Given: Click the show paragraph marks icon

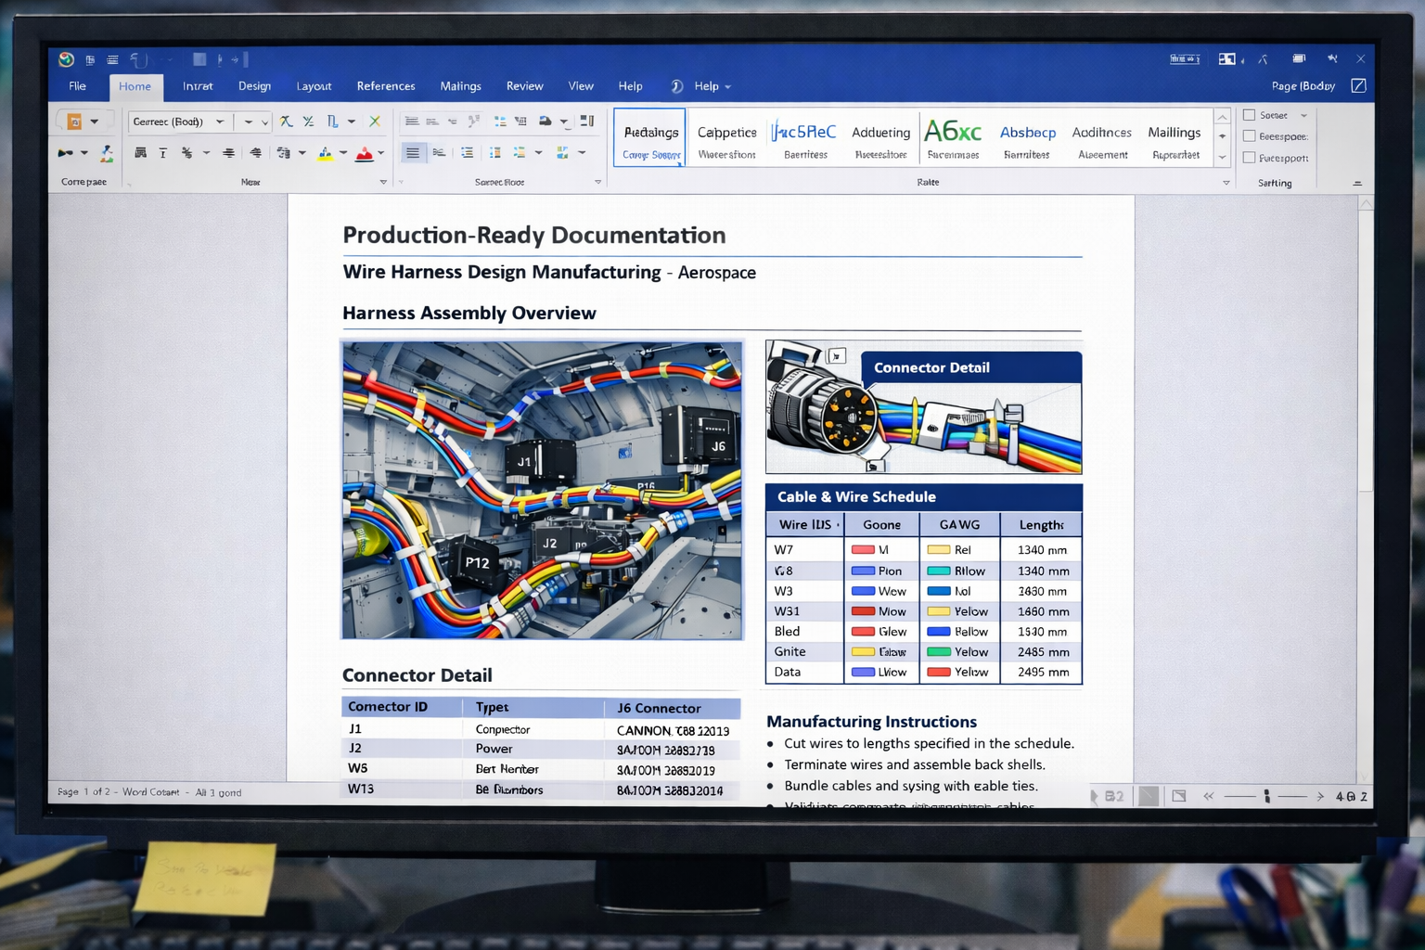Looking at the screenshot, I should coord(586,122).
